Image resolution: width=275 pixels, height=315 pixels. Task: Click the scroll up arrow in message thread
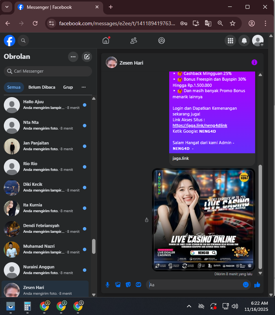tap(260, 75)
